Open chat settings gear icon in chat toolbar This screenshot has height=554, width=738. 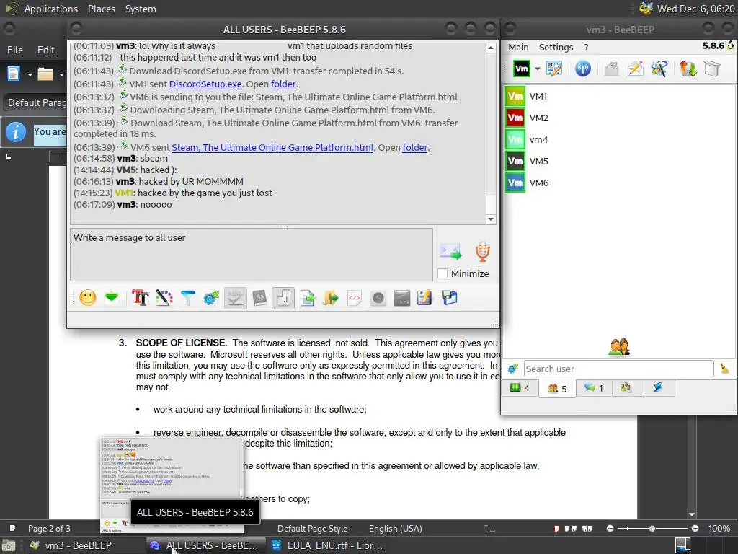(211, 298)
